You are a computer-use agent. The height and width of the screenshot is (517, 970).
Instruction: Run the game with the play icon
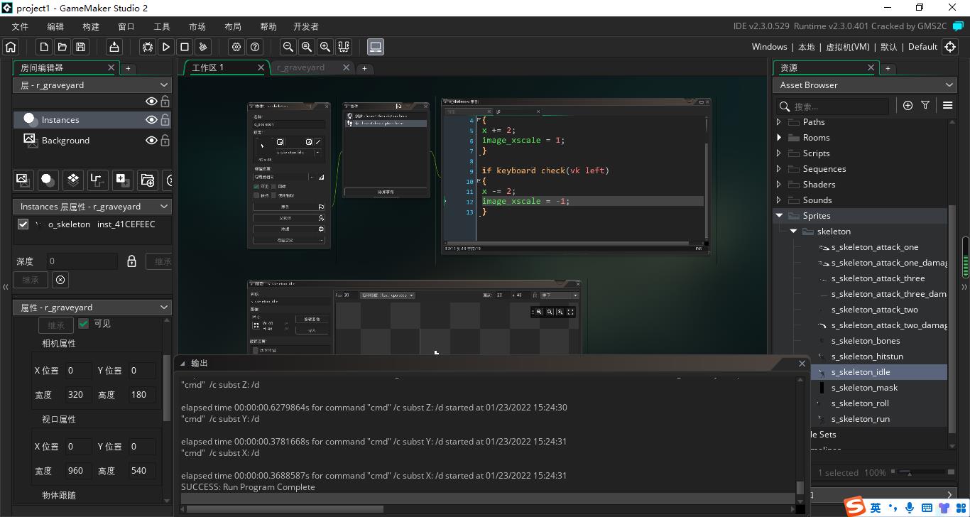click(x=166, y=47)
